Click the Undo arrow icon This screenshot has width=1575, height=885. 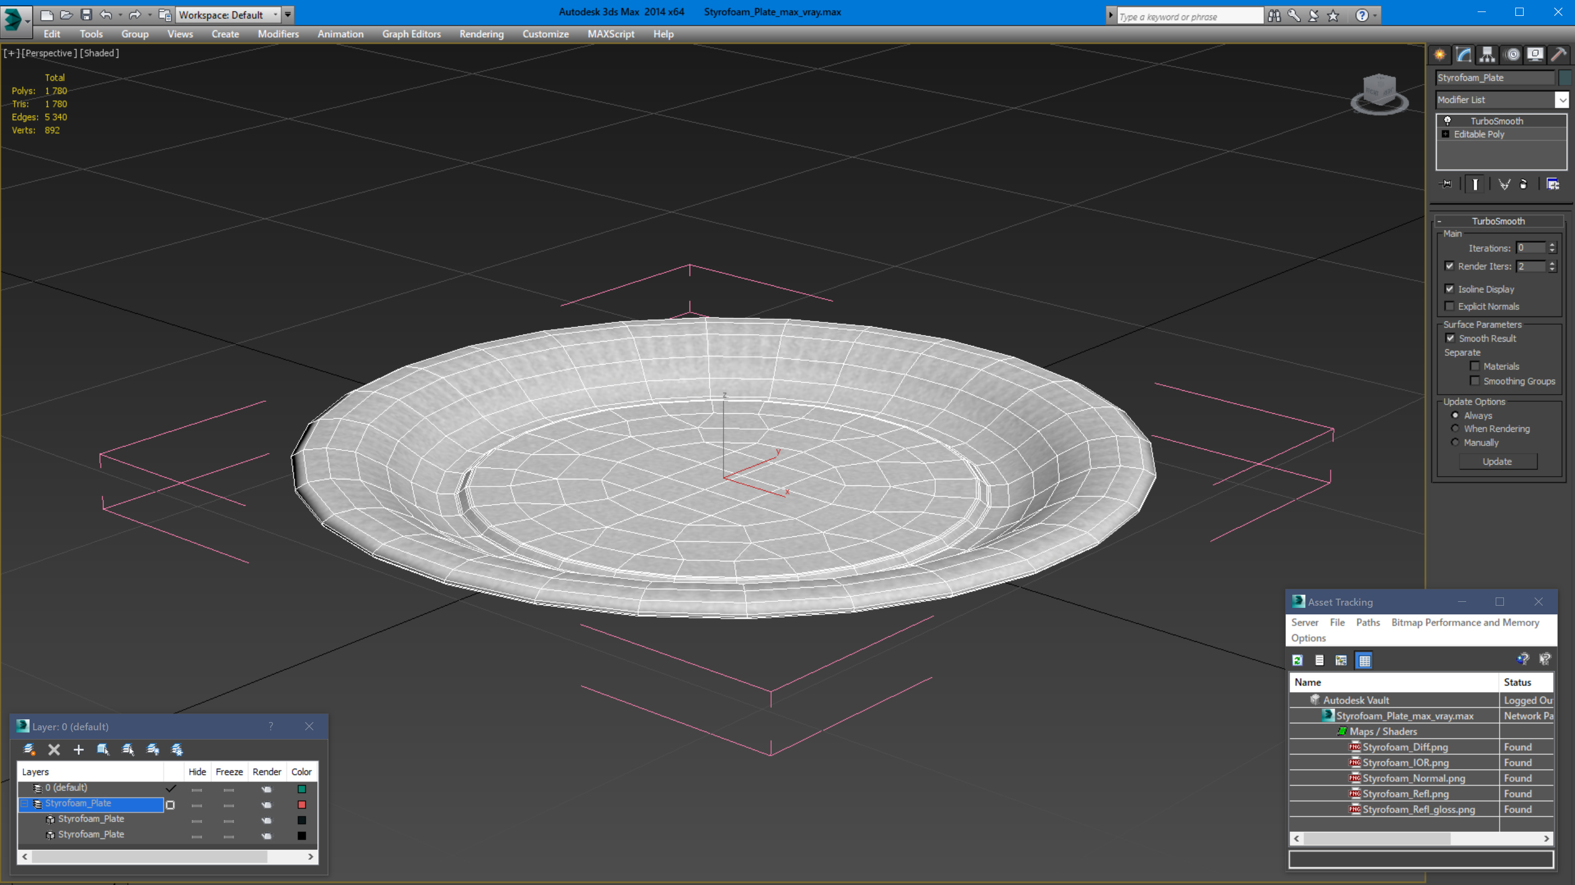pos(106,15)
